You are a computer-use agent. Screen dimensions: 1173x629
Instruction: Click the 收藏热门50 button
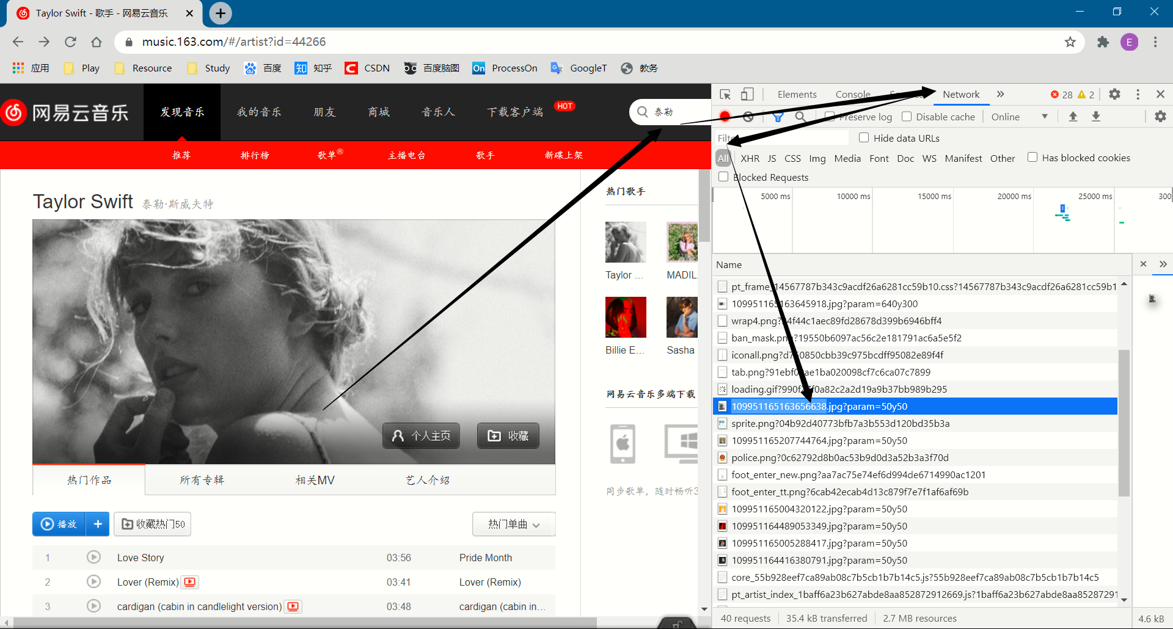[x=153, y=524]
